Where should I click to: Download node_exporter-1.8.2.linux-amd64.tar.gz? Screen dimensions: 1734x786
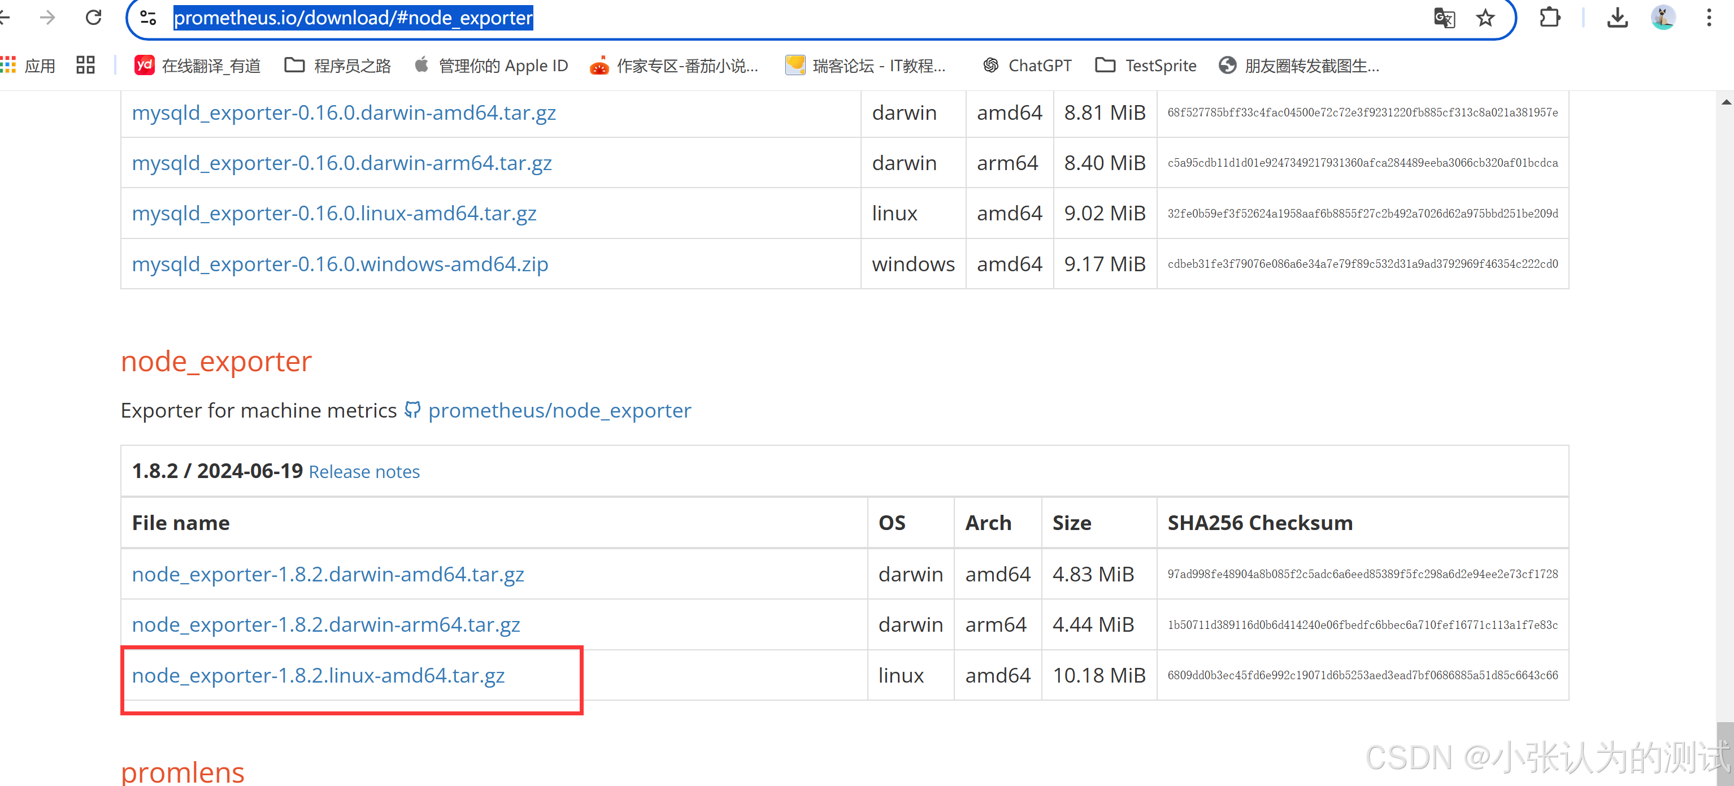(x=318, y=675)
